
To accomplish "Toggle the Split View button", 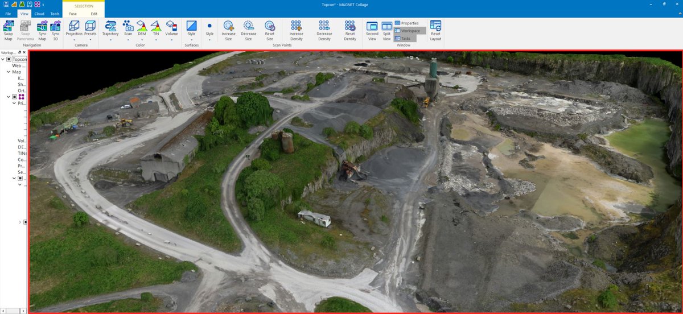I will pyautogui.click(x=386, y=31).
